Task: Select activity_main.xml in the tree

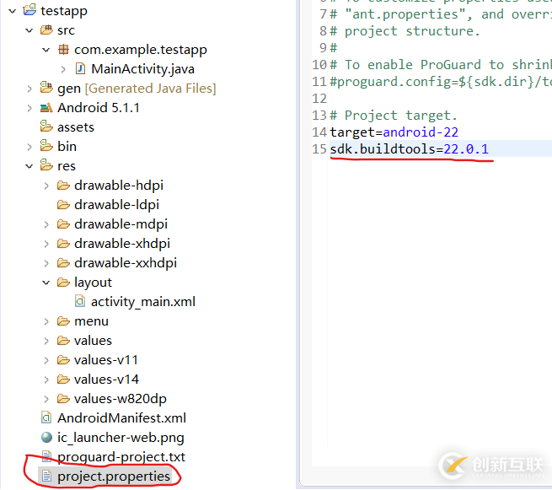Action: point(143,302)
